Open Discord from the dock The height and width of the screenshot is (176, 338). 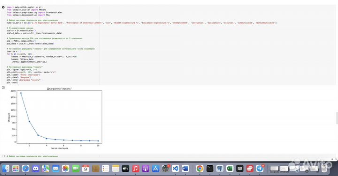36,168
